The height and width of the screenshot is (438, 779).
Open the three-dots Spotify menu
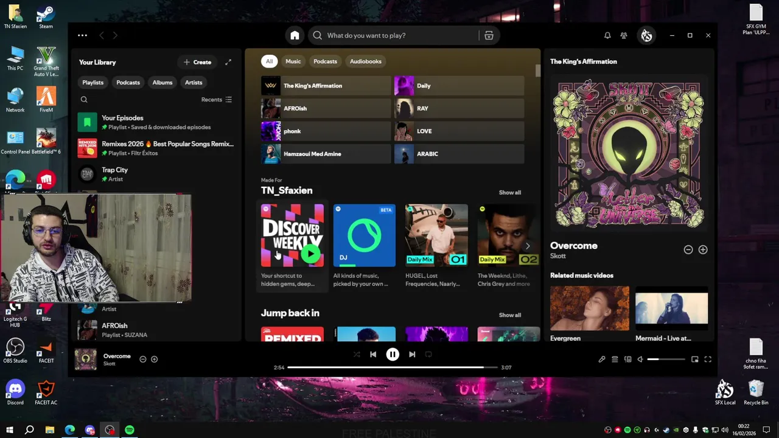[x=82, y=35]
